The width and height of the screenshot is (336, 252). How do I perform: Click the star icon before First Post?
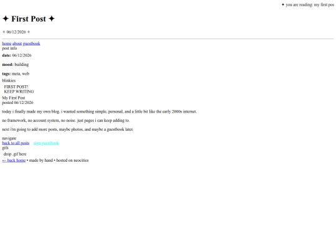[6, 19]
